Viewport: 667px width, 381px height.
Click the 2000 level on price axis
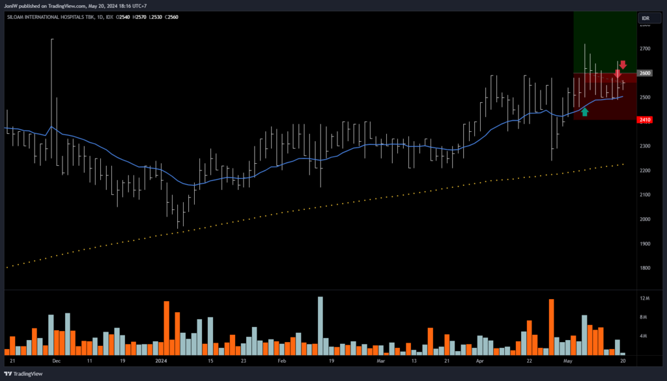click(x=645, y=219)
